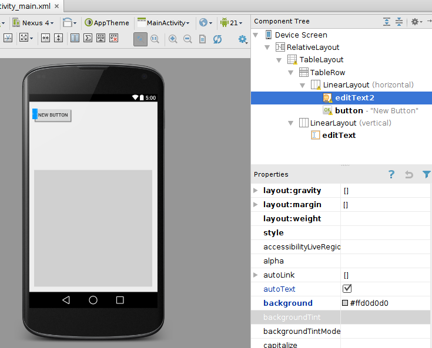432x348 pixels.
Task: Open Component Tree gear settings
Action: (x=416, y=22)
